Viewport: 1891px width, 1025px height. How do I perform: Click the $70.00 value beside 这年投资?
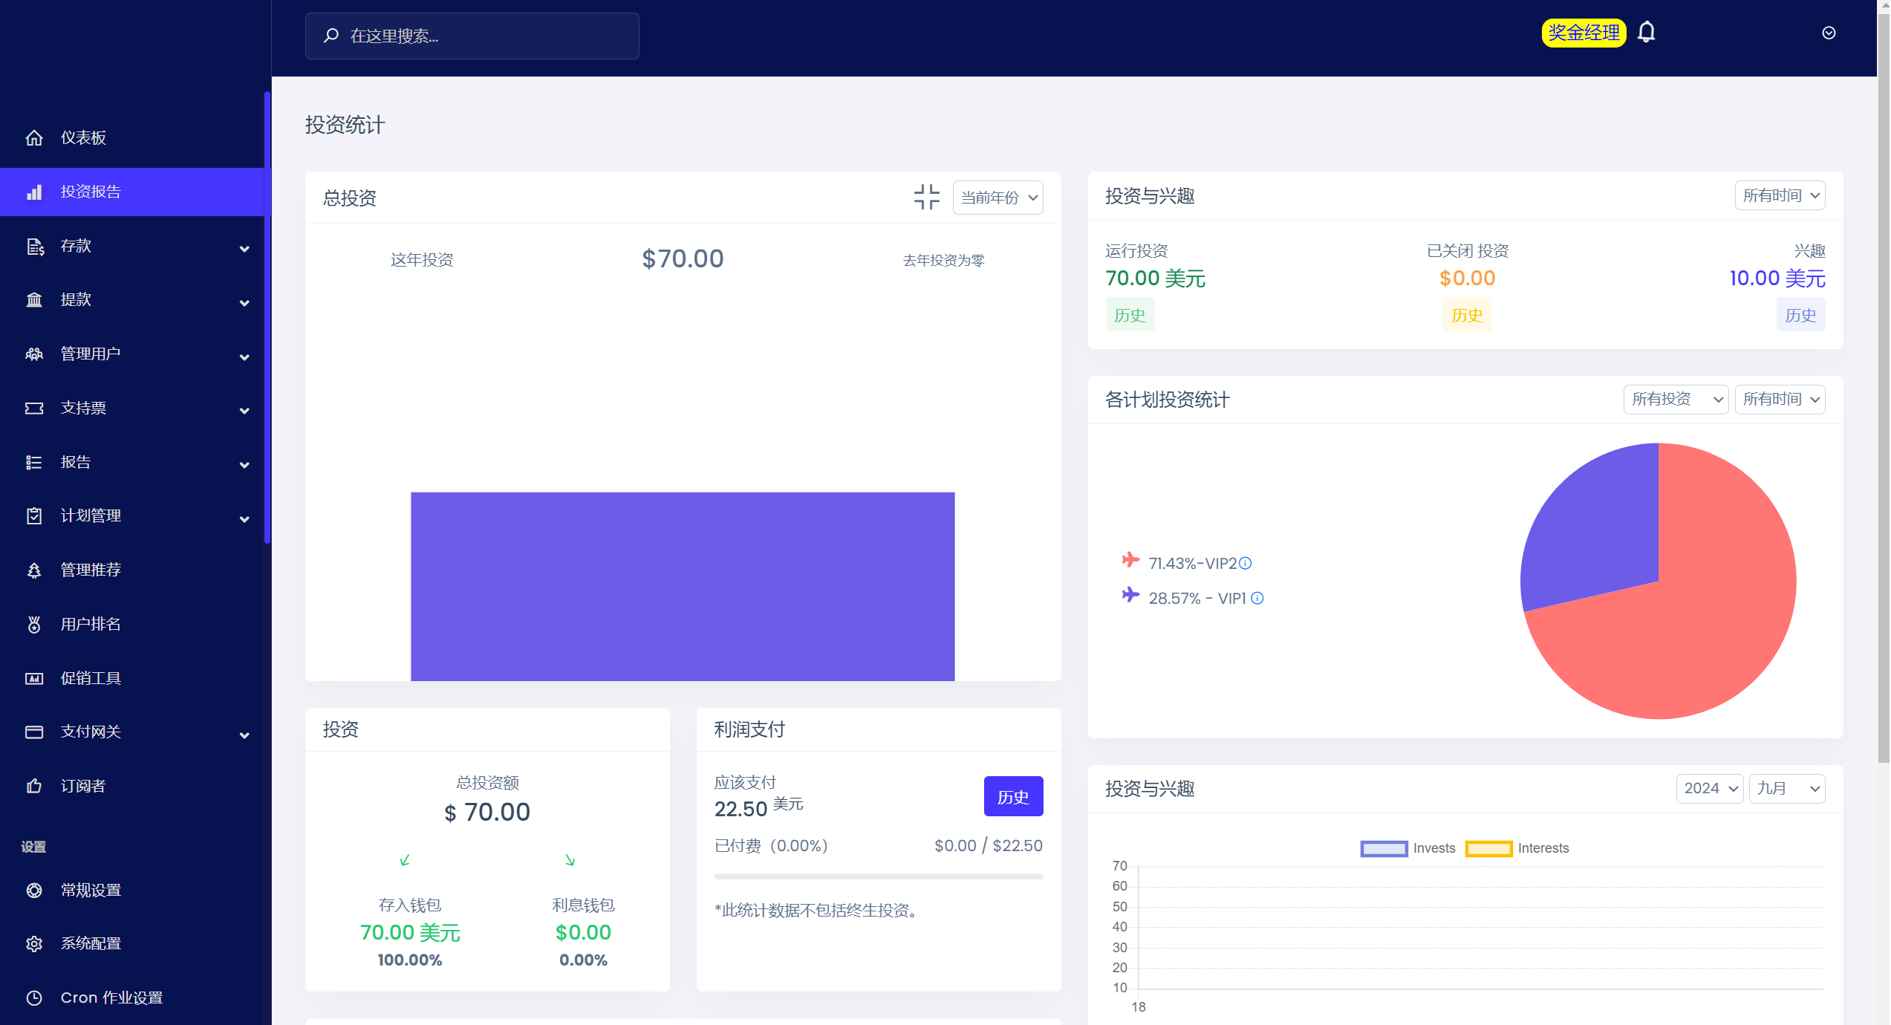point(683,259)
